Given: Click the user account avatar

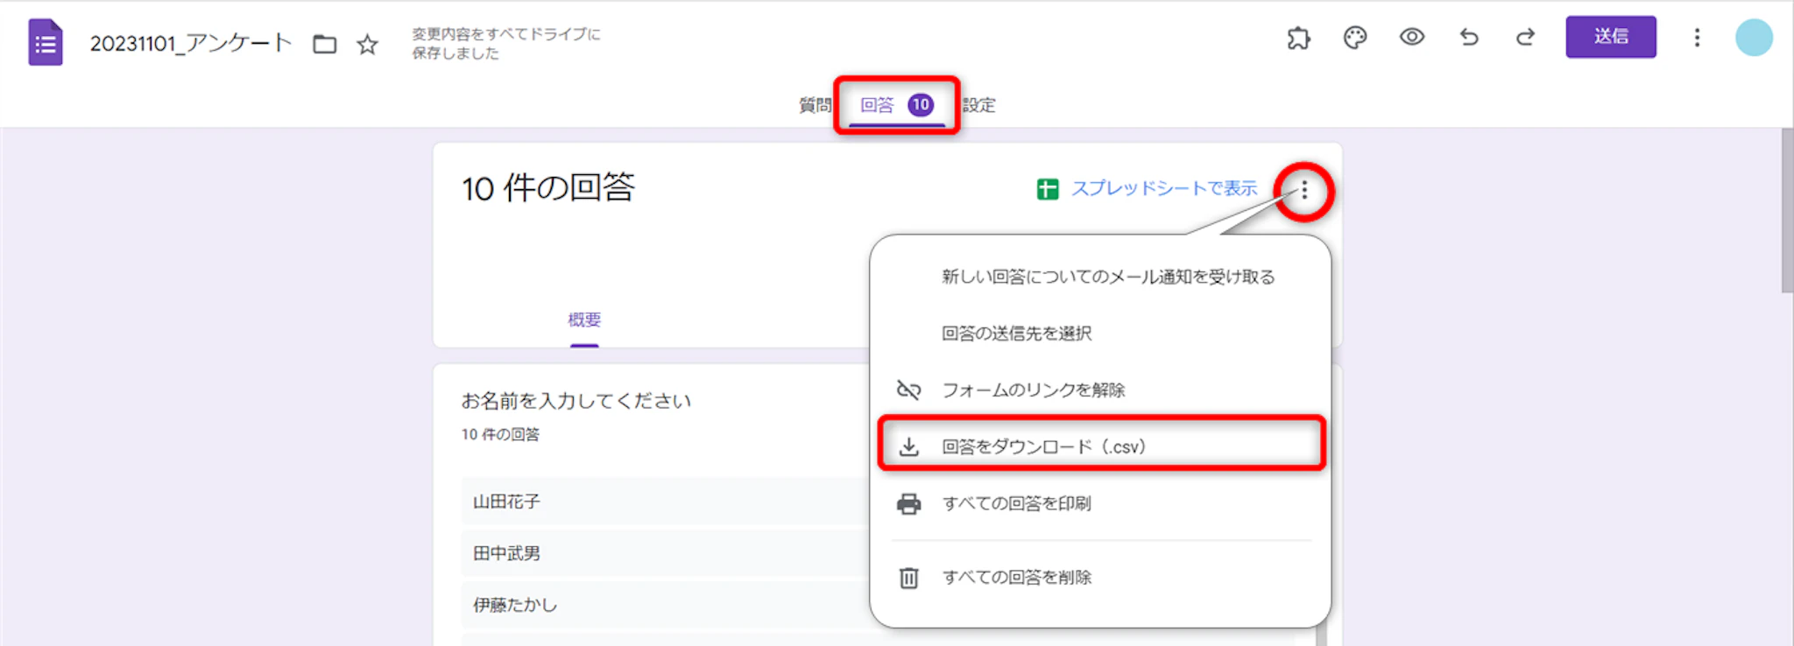Looking at the screenshot, I should pos(1754,38).
